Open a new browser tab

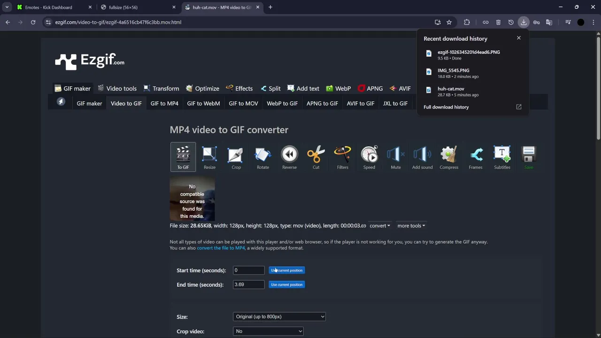[x=270, y=7]
